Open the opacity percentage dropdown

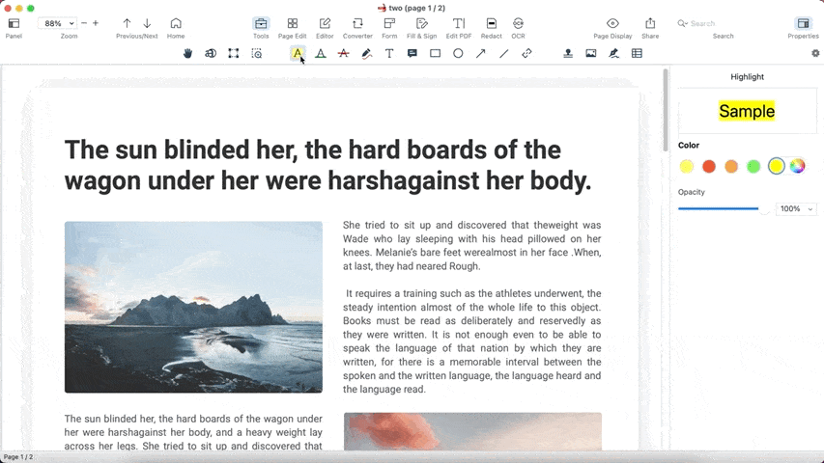797,208
